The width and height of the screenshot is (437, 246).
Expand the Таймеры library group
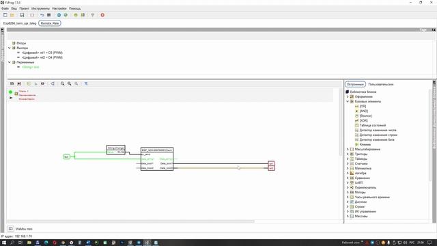(x=348, y=159)
